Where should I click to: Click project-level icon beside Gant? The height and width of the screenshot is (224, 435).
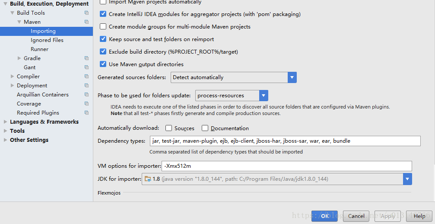[x=86, y=67]
